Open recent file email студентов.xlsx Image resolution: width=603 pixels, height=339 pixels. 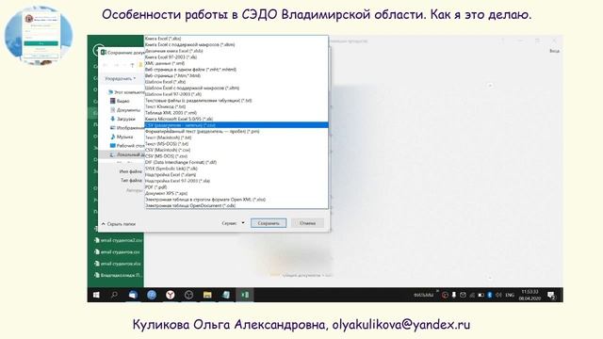click(x=118, y=264)
